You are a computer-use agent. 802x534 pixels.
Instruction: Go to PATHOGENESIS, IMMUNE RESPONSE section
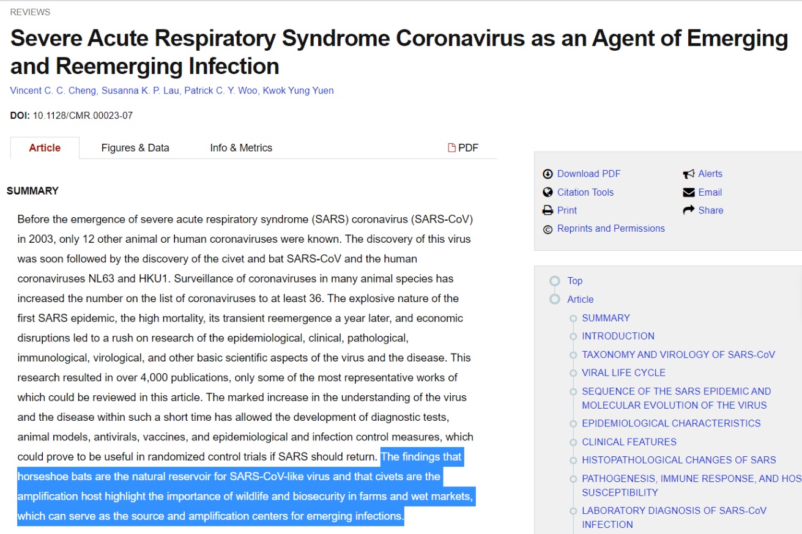coord(692,485)
